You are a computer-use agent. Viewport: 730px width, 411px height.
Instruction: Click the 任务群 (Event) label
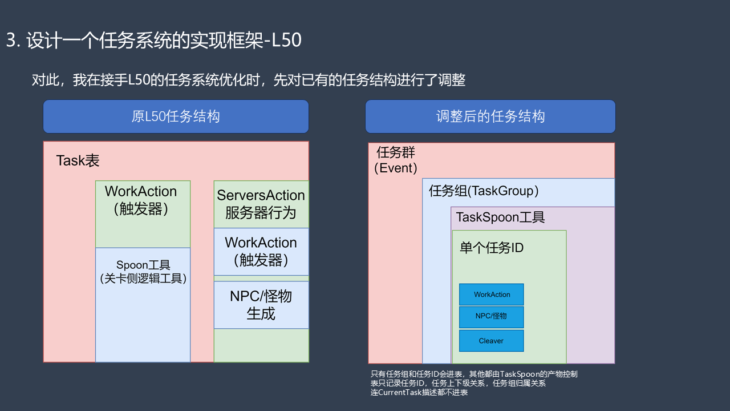(396, 160)
